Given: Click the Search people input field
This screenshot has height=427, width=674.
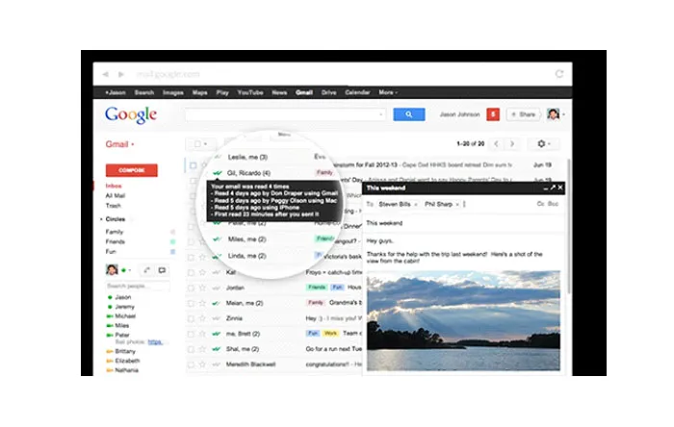Looking at the screenshot, I should (x=137, y=286).
